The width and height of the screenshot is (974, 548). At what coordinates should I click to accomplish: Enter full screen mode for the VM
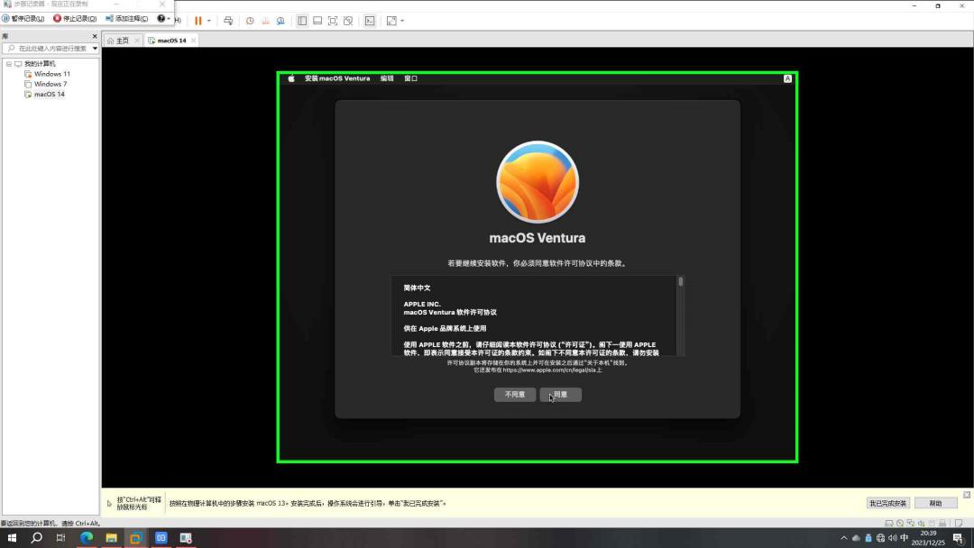point(334,20)
